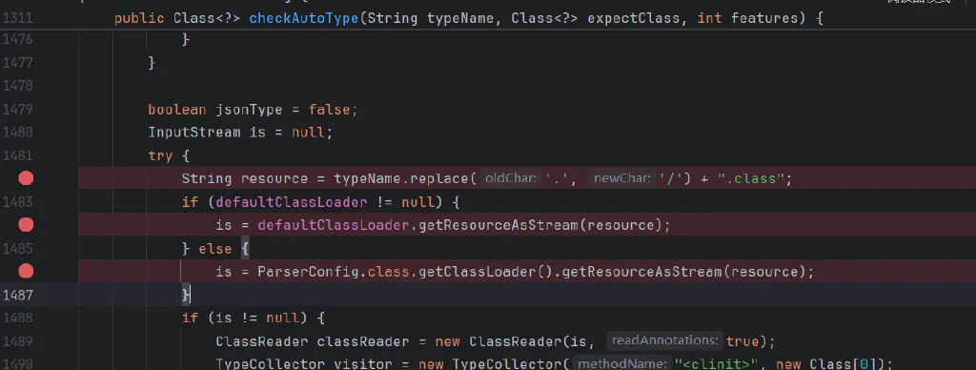Click the InputStream type on line 1480
The width and height of the screenshot is (976, 370).
point(194,132)
